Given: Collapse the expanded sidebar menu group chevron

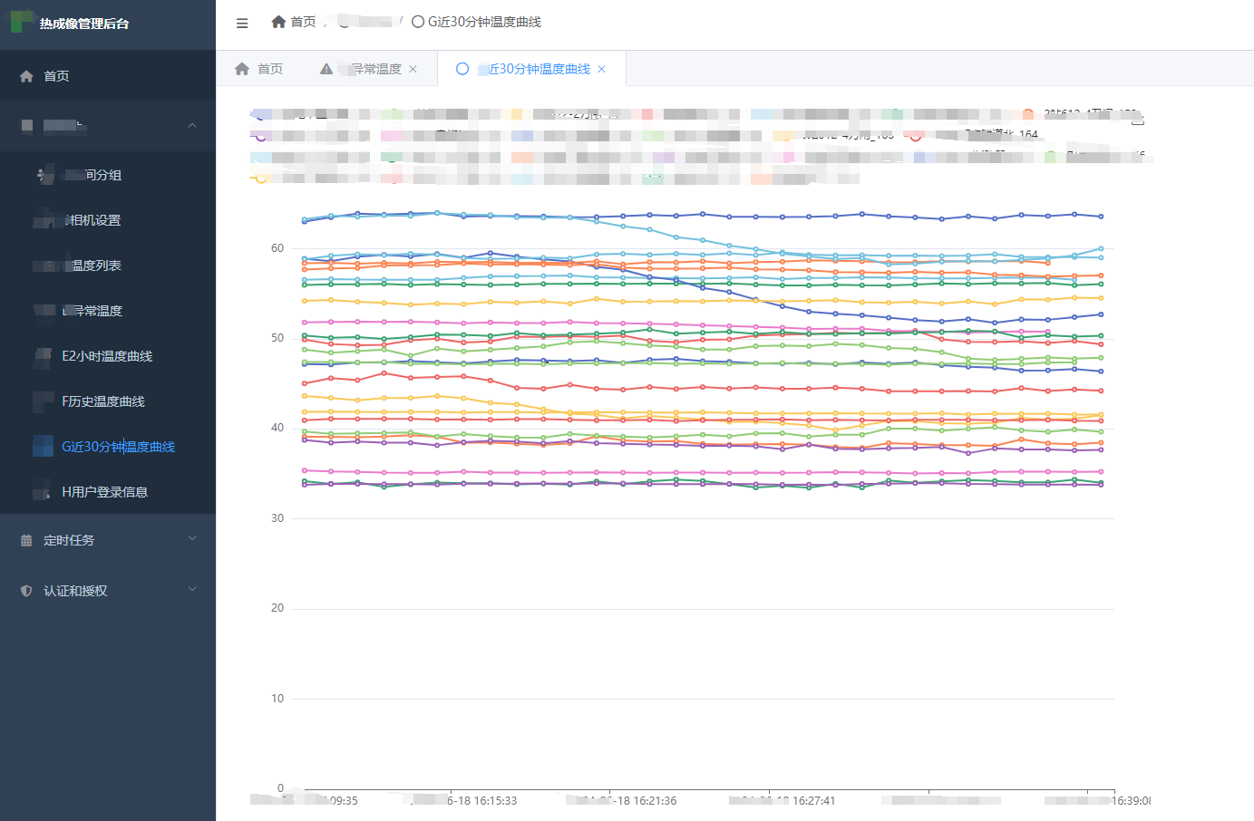Looking at the screenshot, I should [x=192, y=125].
